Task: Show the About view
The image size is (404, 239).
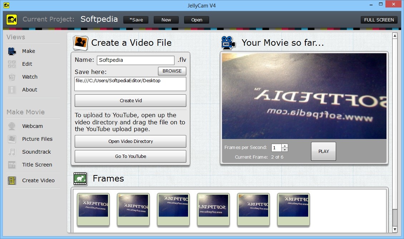Action: click(x=30, y=90)
